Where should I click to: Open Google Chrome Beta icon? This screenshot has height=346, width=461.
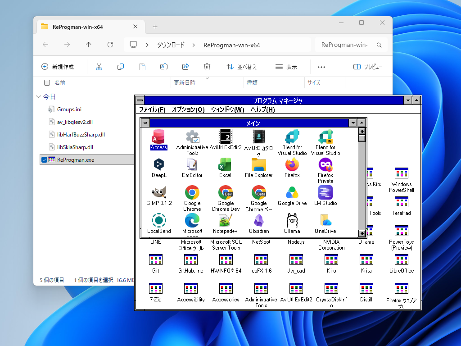259,199
